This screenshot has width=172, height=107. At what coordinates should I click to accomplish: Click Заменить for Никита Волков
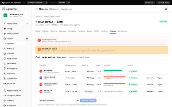(150, 78)
